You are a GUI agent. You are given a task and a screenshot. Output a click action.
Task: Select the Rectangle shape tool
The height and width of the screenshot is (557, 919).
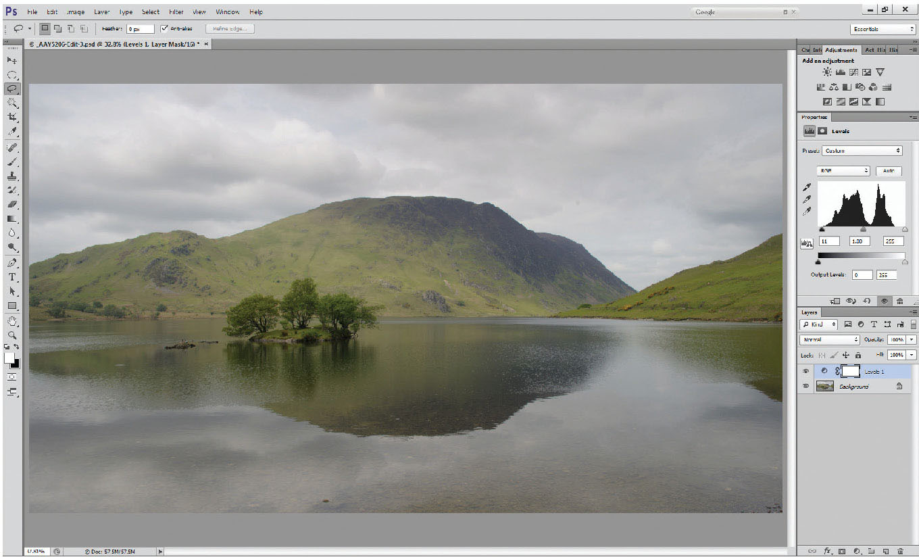click(x=12, y=306)
